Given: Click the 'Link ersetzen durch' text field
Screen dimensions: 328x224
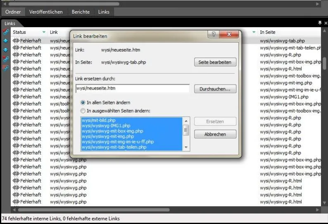Looking at the screenshot, I should pyautogui.click(x=133, y=89).
